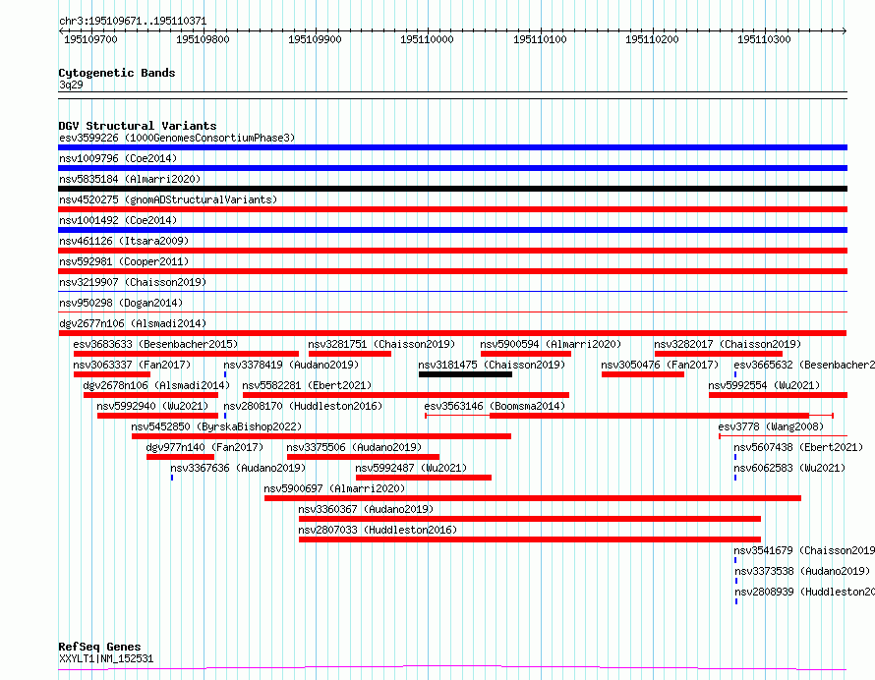The width and height of the screenshot is (875, 680).
Task: Click esv3563146 (Boomsma2014) label
Action: point(495,406)
